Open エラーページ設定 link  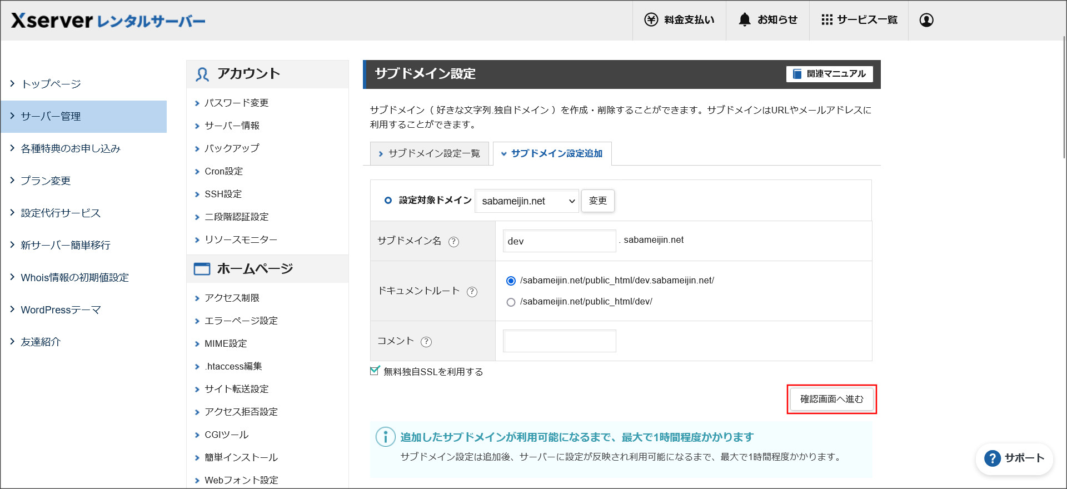point(241,321)
